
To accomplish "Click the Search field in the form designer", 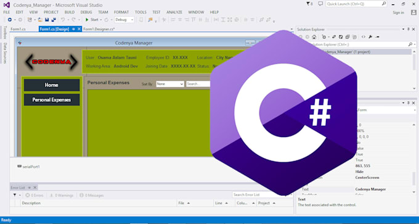I will (x=198, y=84).
